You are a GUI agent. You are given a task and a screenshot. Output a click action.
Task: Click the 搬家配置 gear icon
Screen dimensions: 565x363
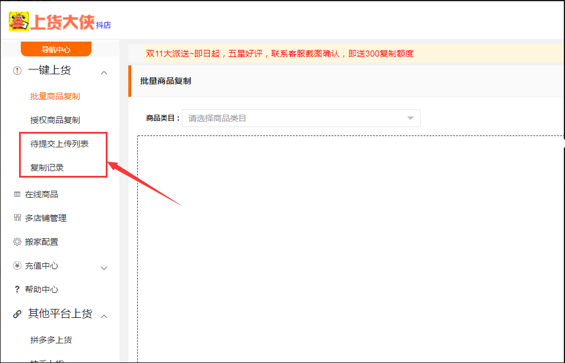17,242
